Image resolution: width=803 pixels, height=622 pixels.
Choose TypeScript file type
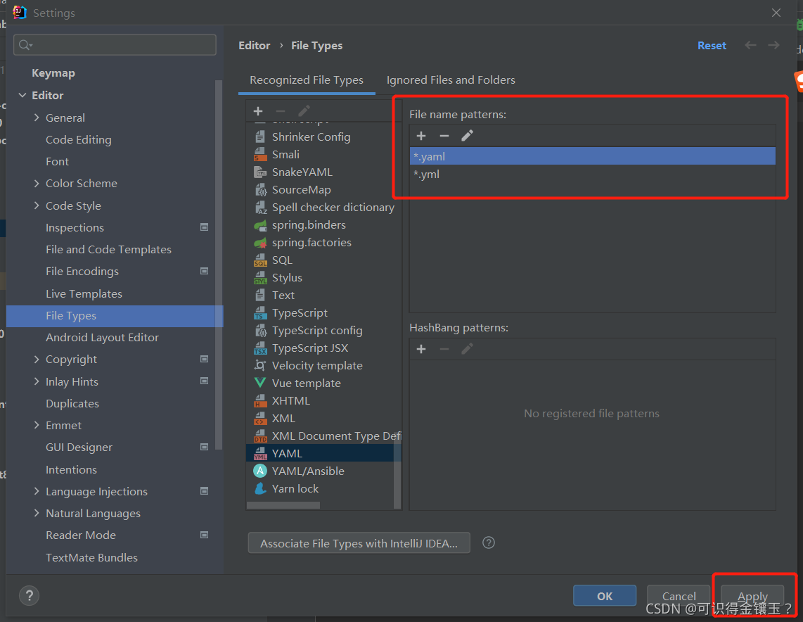[x=323, y=312]
